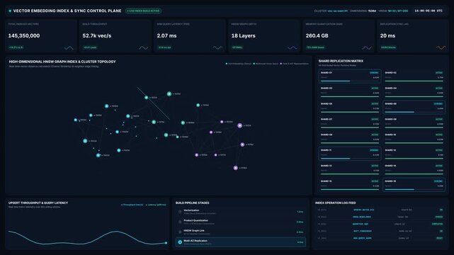Click the HNSW_REBALANCE log entry
Screen dimensions: 454x255
point(380,217)
